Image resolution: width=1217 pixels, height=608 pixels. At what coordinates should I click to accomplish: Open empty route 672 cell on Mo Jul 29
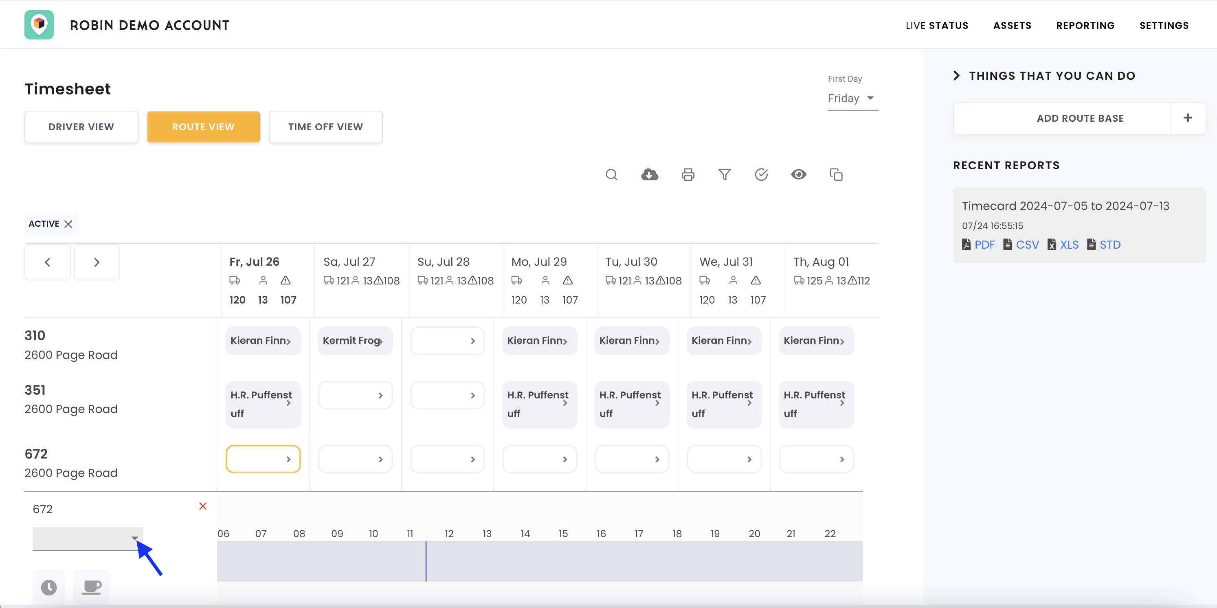(x=540, y=459)
